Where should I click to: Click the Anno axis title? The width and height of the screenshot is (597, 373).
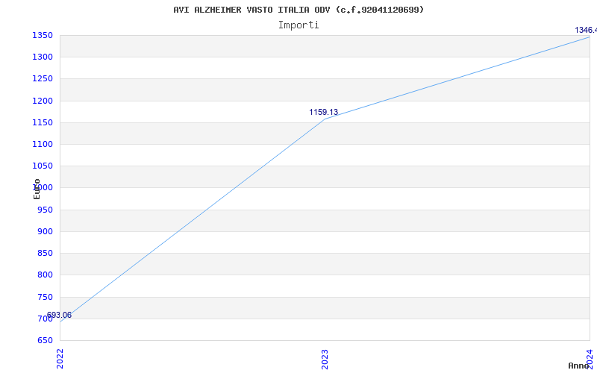click(579, 366)
